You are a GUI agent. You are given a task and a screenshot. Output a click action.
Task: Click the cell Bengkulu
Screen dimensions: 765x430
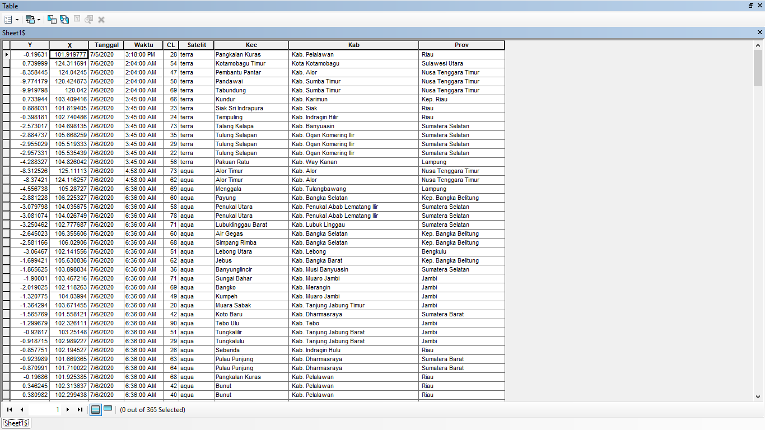[461, 251]
